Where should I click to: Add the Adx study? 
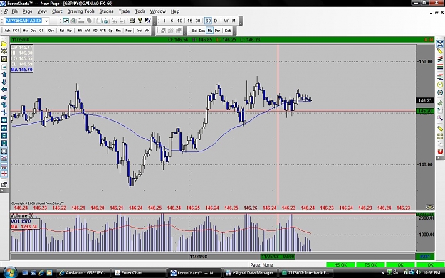click(x=8, y=31)
